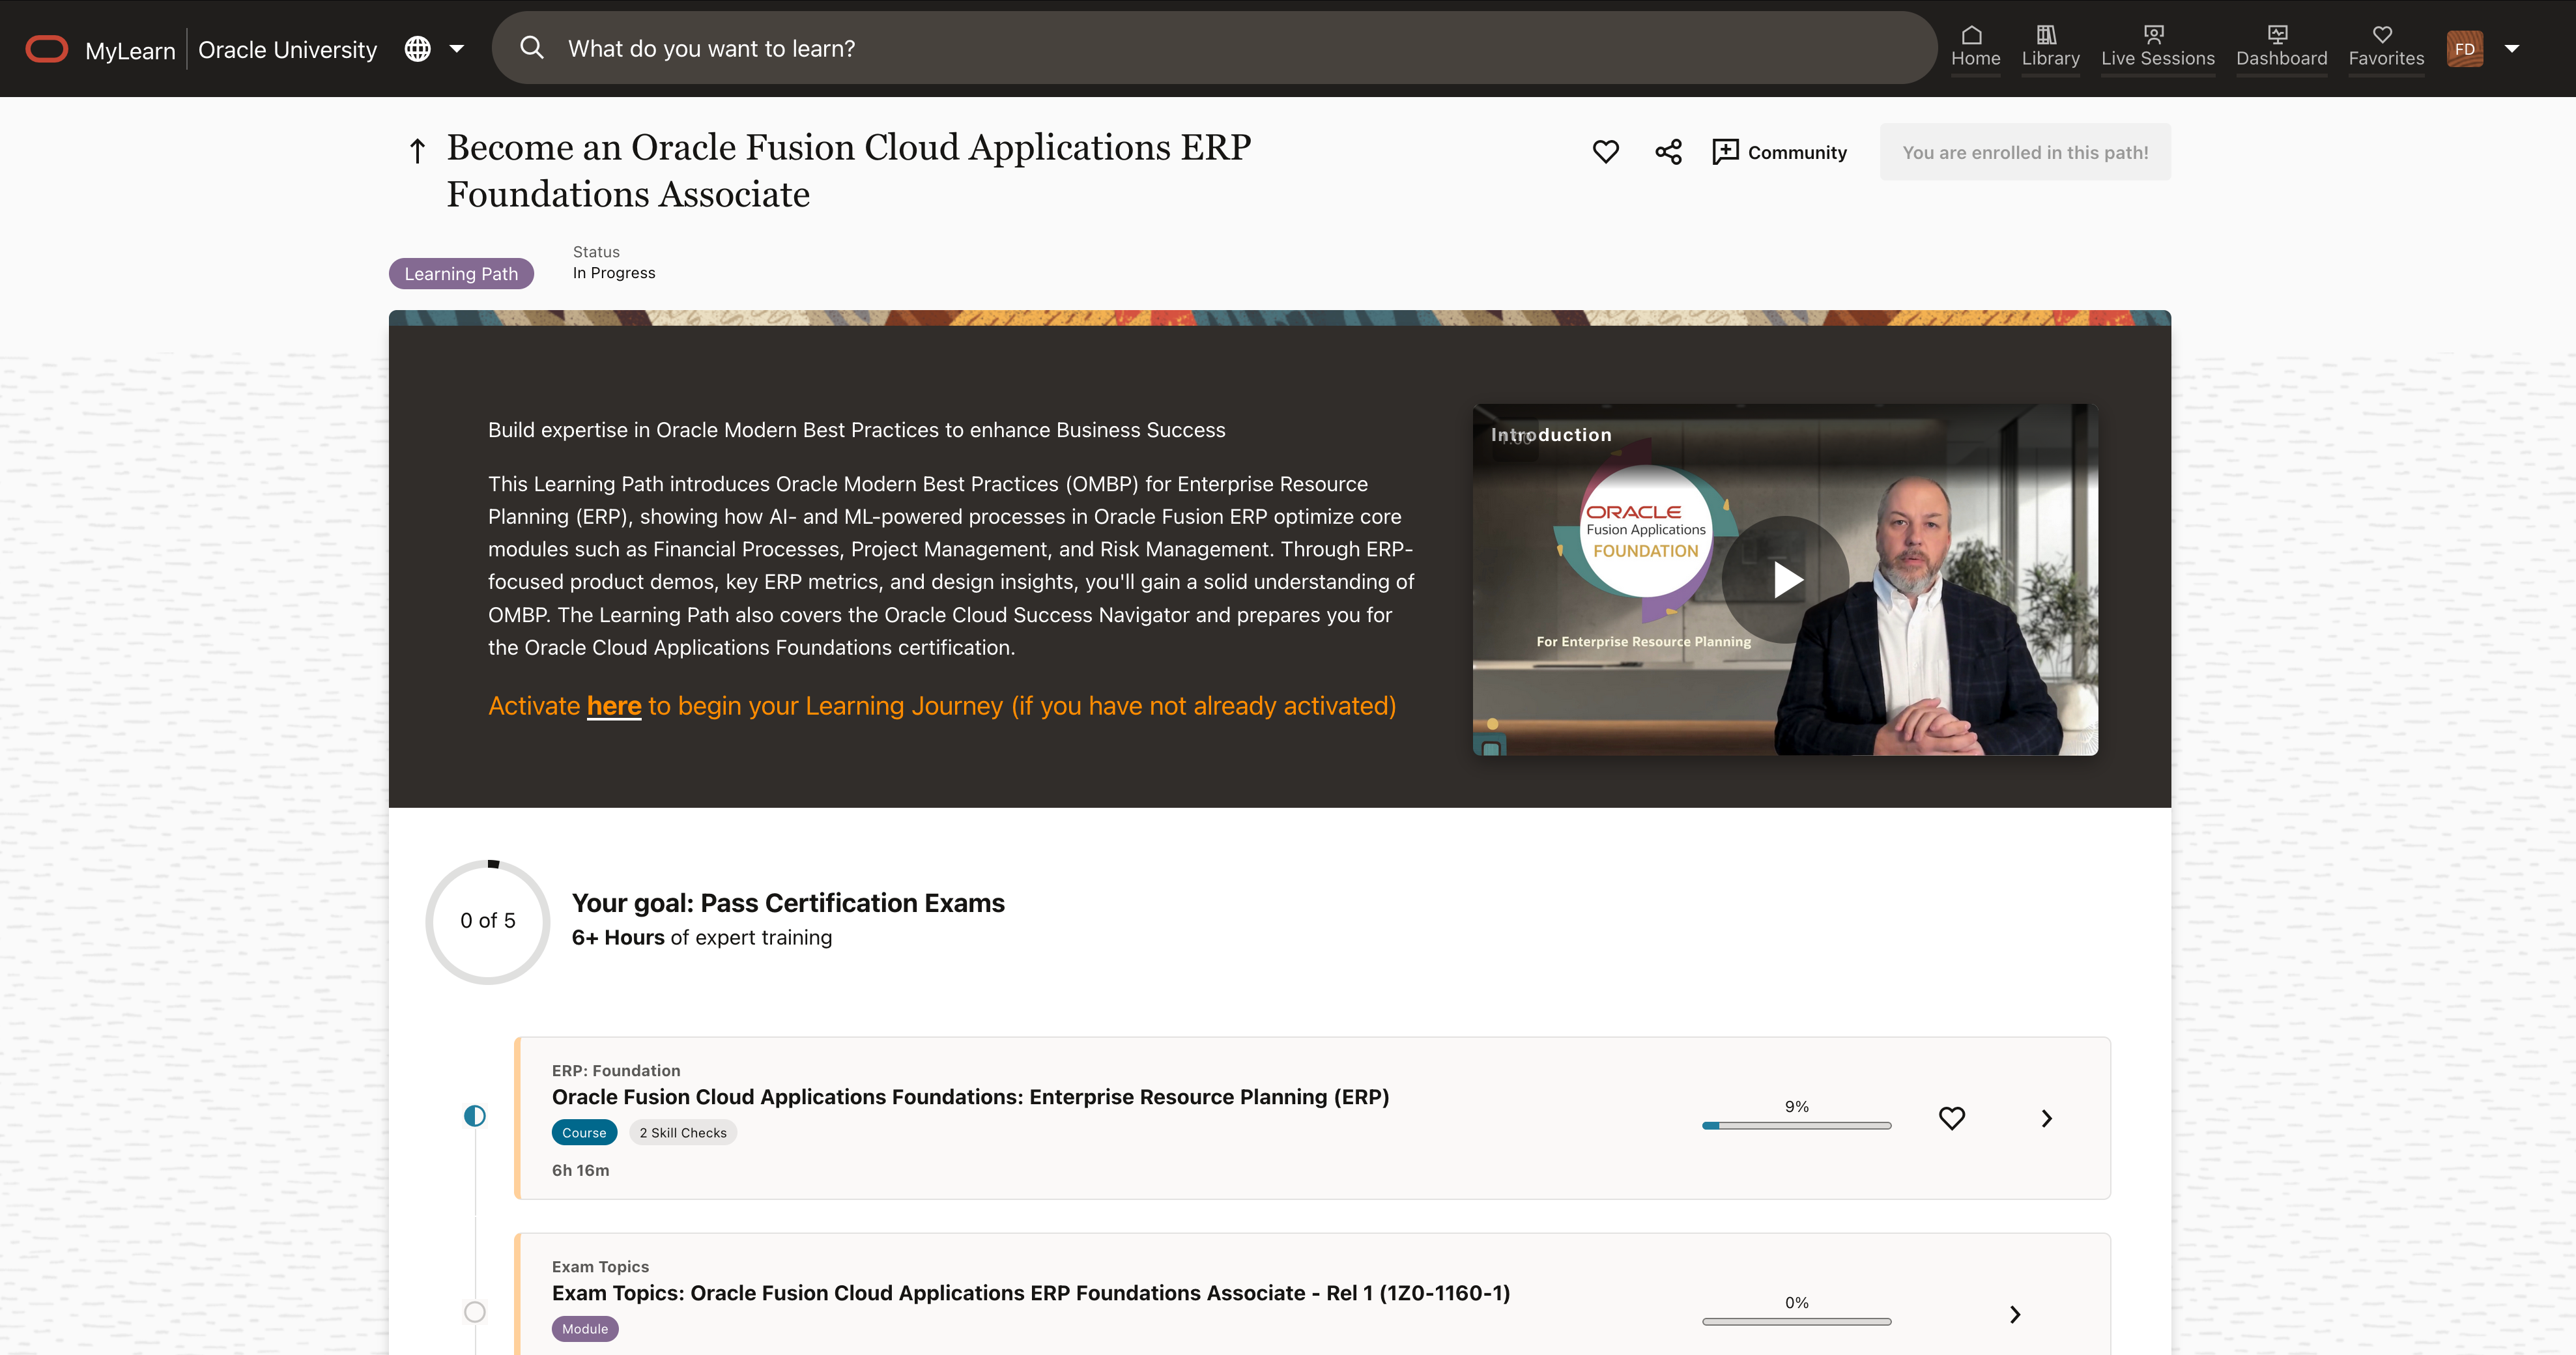Favorite the ERP Foundations course
Viewport: 2576px width, 1355px height.
click(x=1951, y=1118)
